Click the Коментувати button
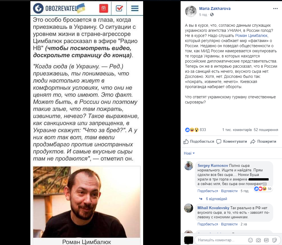Screen dimensions: 282x245 [x=232, y=142]
